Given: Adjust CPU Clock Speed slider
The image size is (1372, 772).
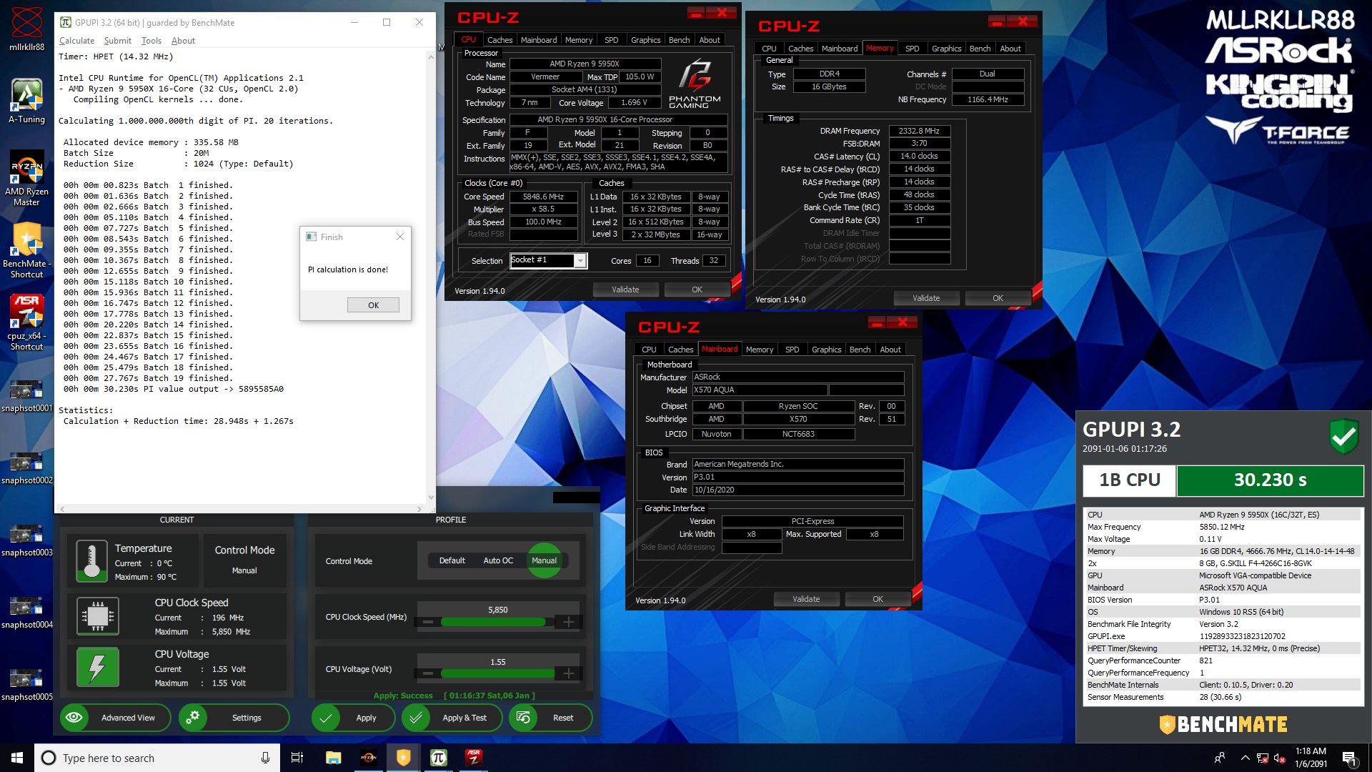Looking at the screenshot, I should coord(497,622).
